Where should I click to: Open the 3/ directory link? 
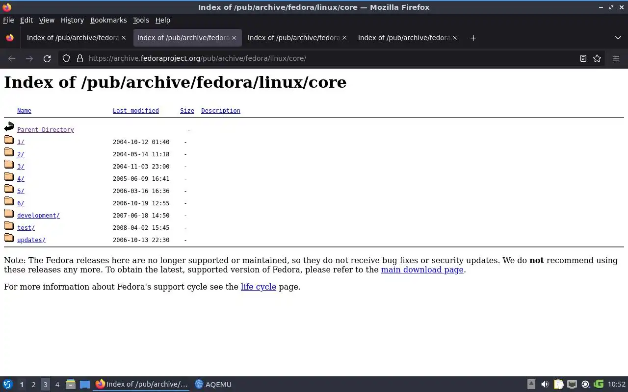coord(21,167)
